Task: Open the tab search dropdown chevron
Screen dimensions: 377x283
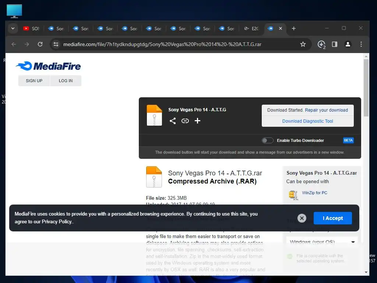Action: [x=13, y=28]
